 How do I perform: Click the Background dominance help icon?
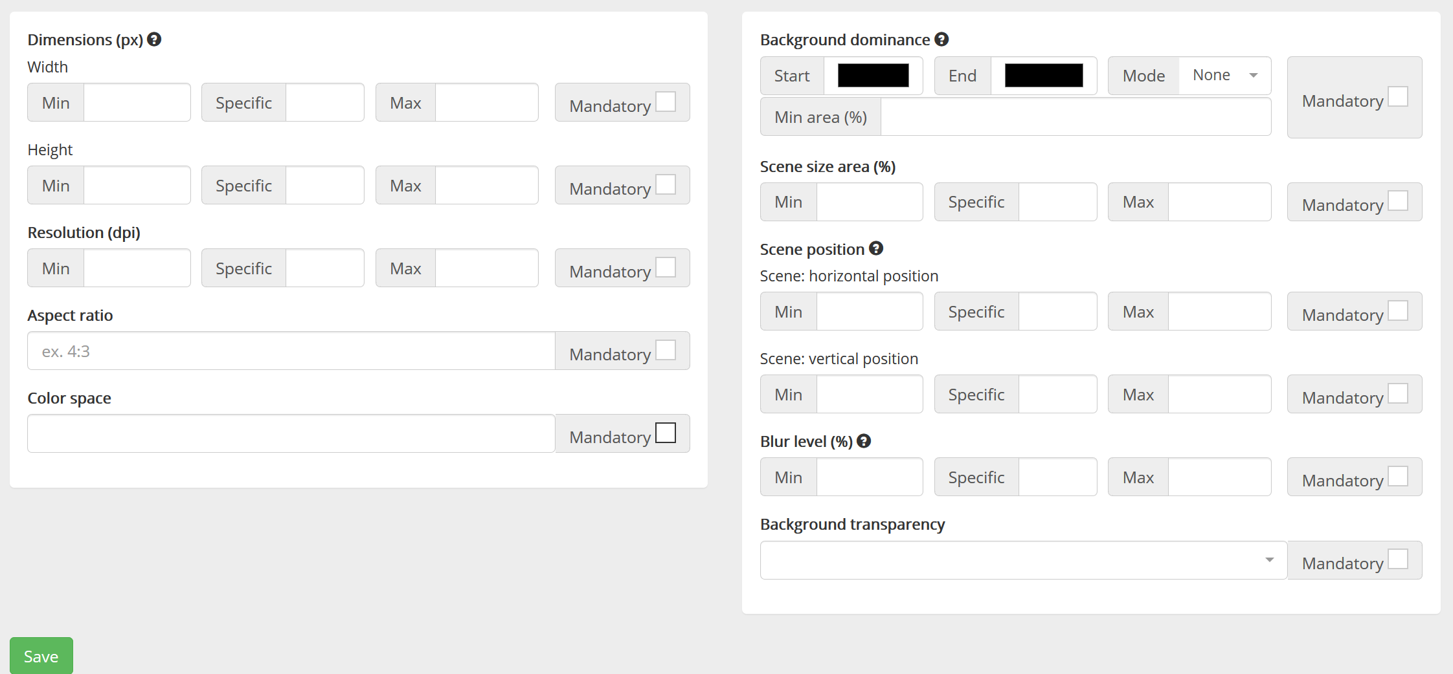941,39
